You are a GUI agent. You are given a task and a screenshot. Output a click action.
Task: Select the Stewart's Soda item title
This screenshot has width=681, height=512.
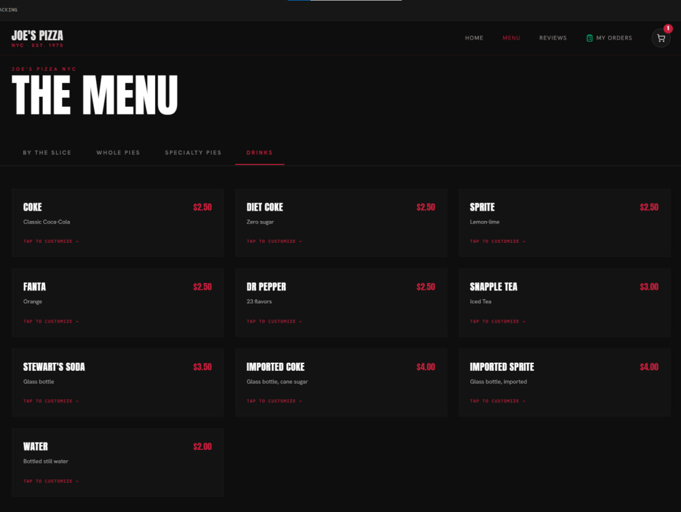point(54,367)
